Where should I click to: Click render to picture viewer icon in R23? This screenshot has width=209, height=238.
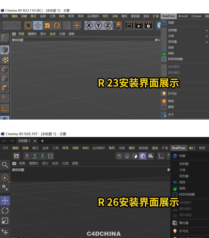pyautogui.click(x=139, y=25)
